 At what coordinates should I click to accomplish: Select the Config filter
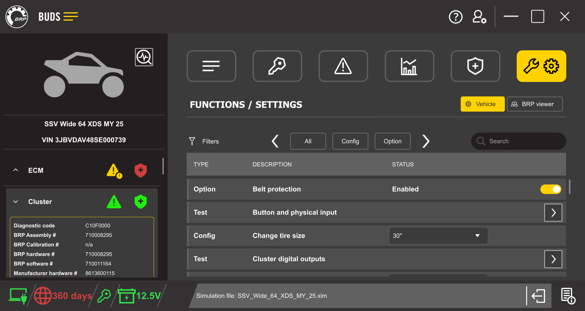click(x=350, y=141)
